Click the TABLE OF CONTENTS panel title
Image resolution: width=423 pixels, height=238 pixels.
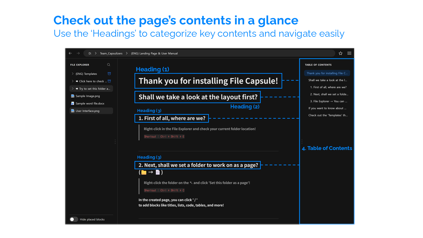click(318, 65)
